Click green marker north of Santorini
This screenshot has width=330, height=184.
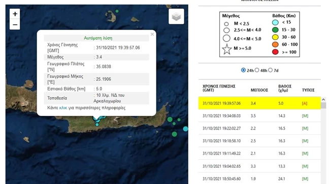[x=117, y=11]
